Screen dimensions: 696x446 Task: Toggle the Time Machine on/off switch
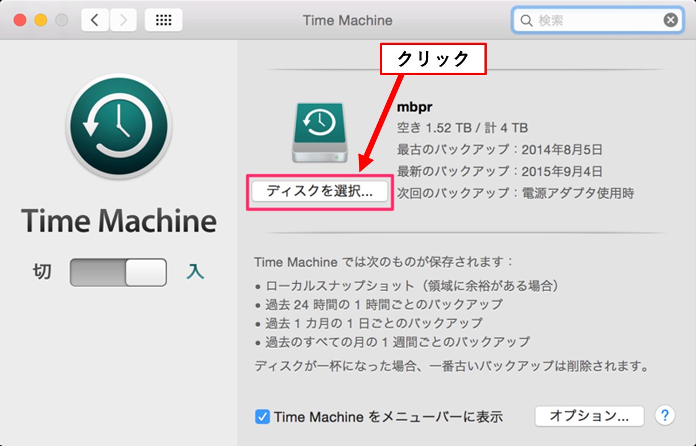tap(118, 272)
